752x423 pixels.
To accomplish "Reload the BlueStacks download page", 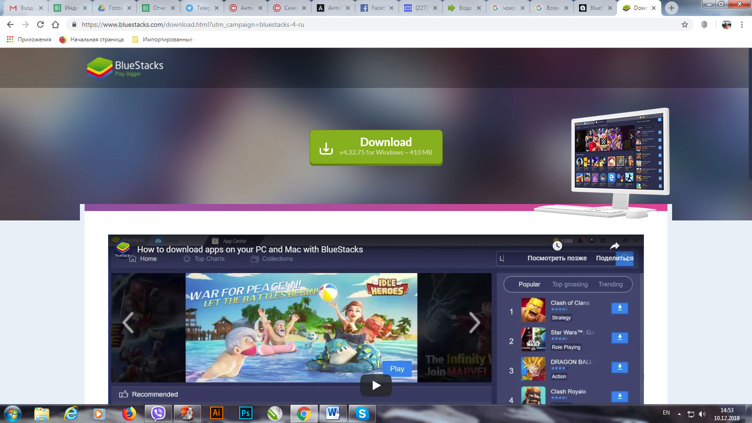I will pos(40,24).
